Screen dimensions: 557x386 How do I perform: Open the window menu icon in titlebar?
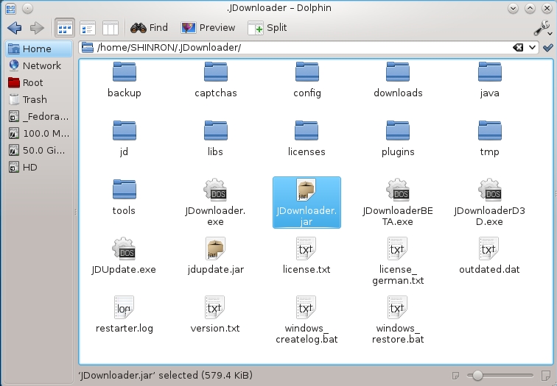pos(10,8)
